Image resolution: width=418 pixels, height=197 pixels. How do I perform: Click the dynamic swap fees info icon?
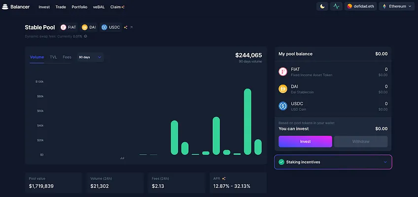point(86,36)
